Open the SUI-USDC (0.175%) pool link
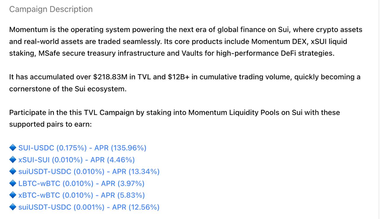The height and width of the screenshot is (219, 380). (x=82, y=148)
